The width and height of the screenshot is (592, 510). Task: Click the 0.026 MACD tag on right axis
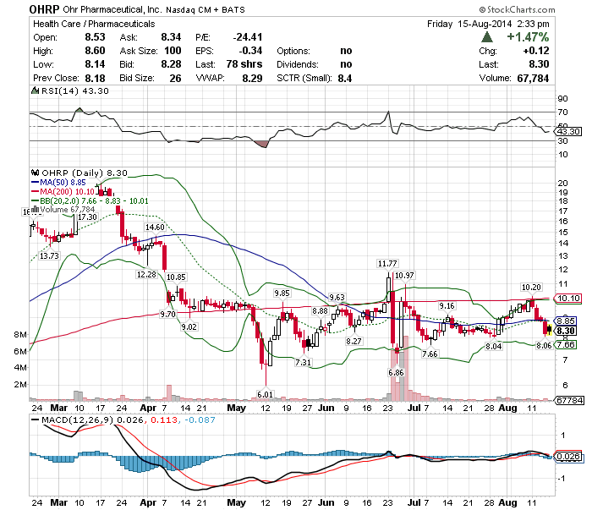coord(568,457)
